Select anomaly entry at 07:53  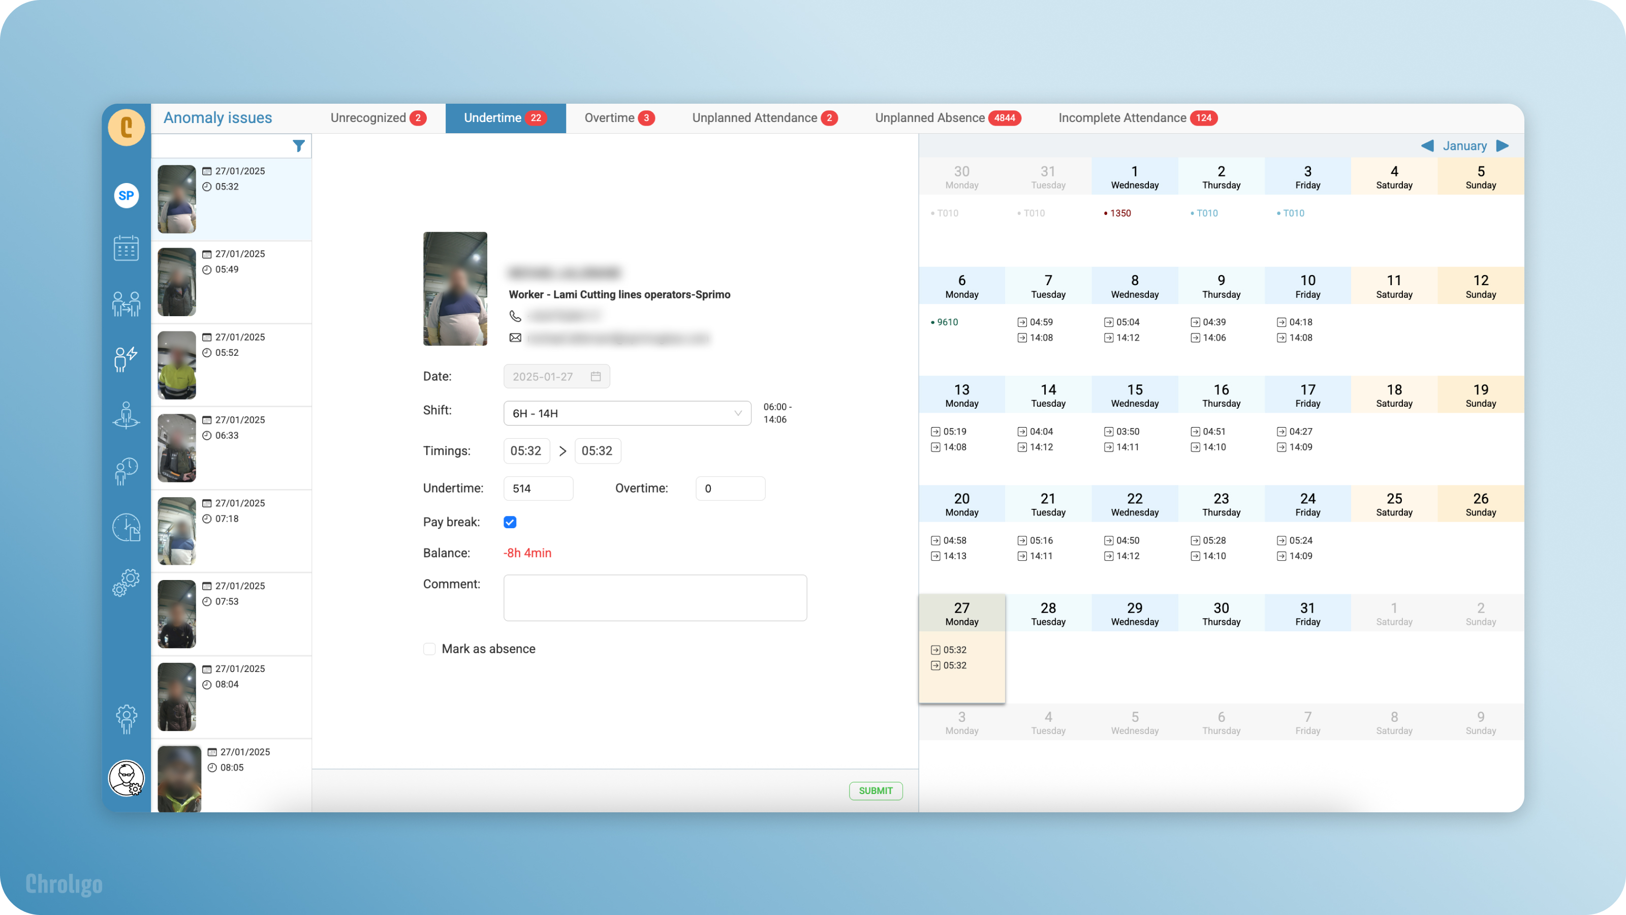point(231,615)
